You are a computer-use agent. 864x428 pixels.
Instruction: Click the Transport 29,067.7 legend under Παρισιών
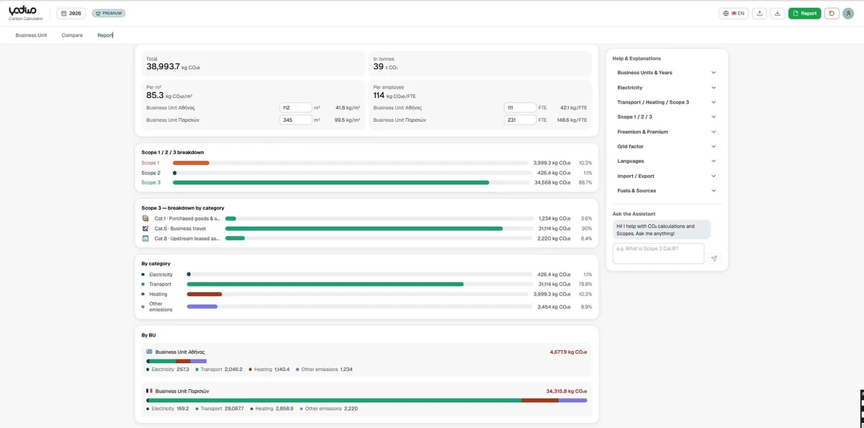219,409
